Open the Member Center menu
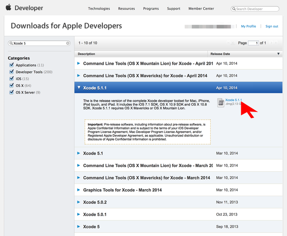The image size is (287, 236). click(x=201, y=9)
